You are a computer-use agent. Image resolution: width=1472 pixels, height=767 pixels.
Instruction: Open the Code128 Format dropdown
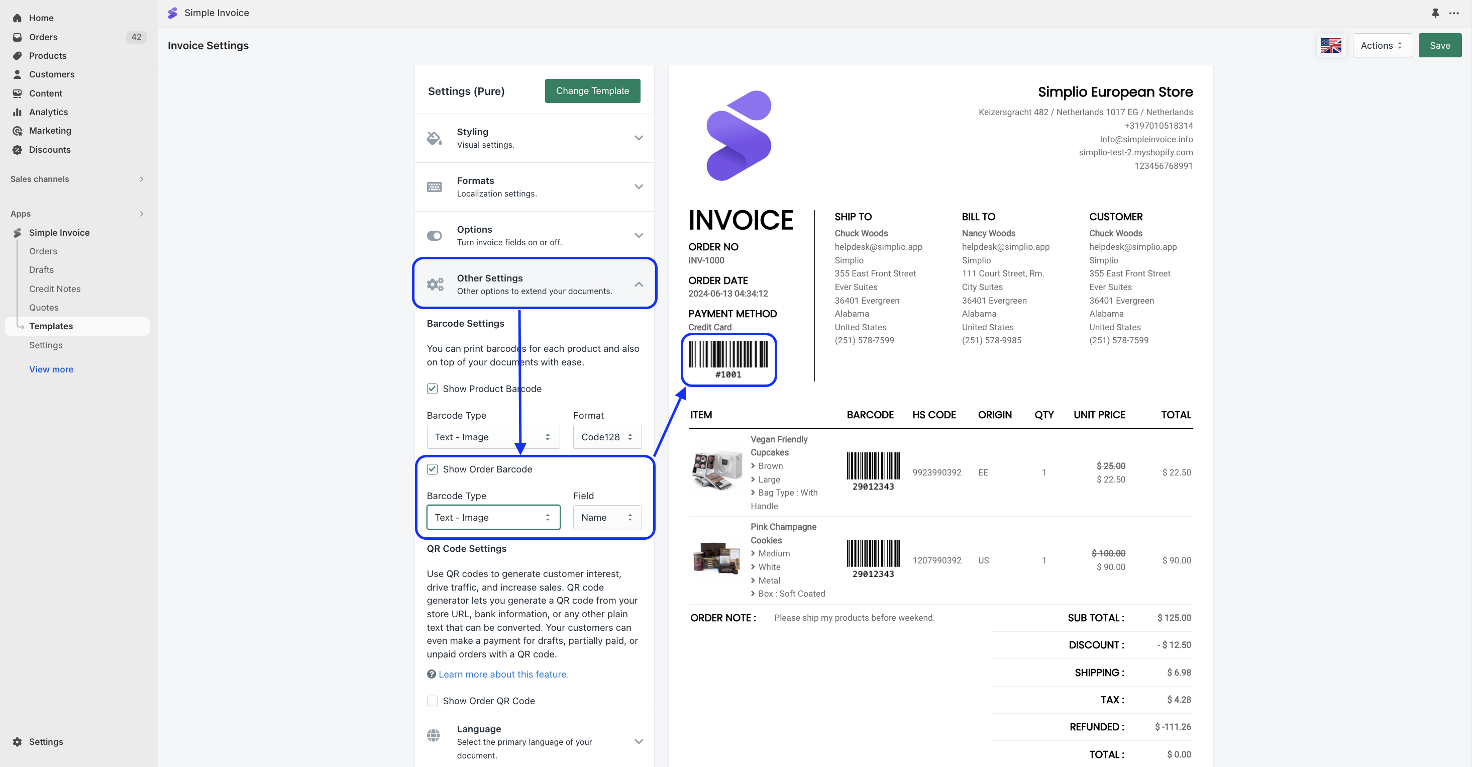pos(607,437)
